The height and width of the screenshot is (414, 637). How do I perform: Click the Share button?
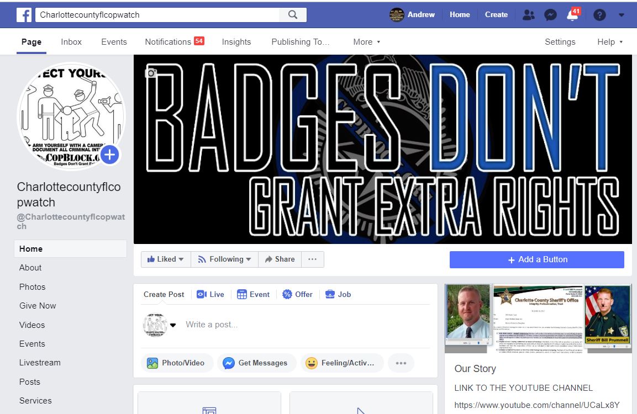click(280, 259)
